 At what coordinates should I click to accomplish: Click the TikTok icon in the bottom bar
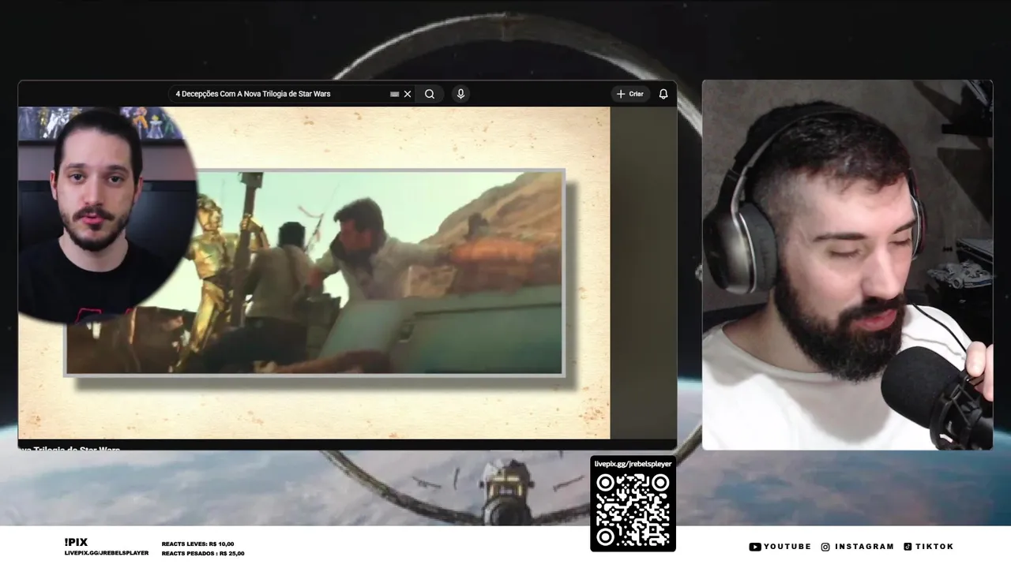pyautogui.click(x=908, y=547)
